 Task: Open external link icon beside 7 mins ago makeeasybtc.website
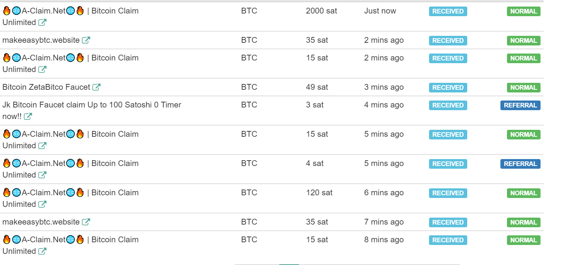(86, 222)
